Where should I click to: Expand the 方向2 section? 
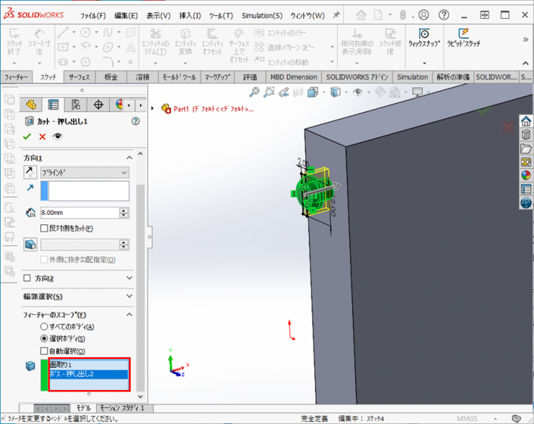(x=79, y=278)
